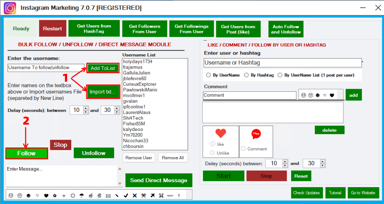Select the By Hashtag radio option
Image resolution: width=384 pixels, height=204 pixels.
coord(246,75)
